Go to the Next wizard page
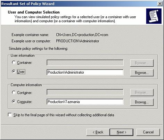 pos(122,132)
